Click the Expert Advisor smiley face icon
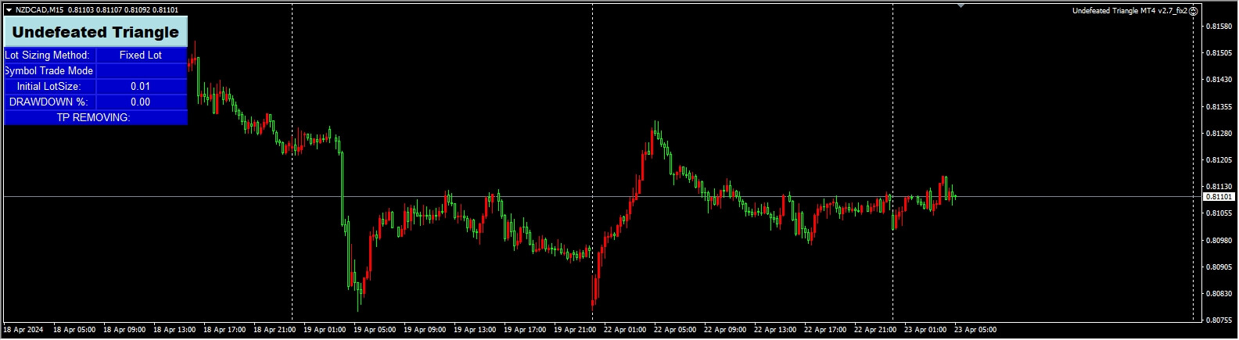 coord(1194,11)
